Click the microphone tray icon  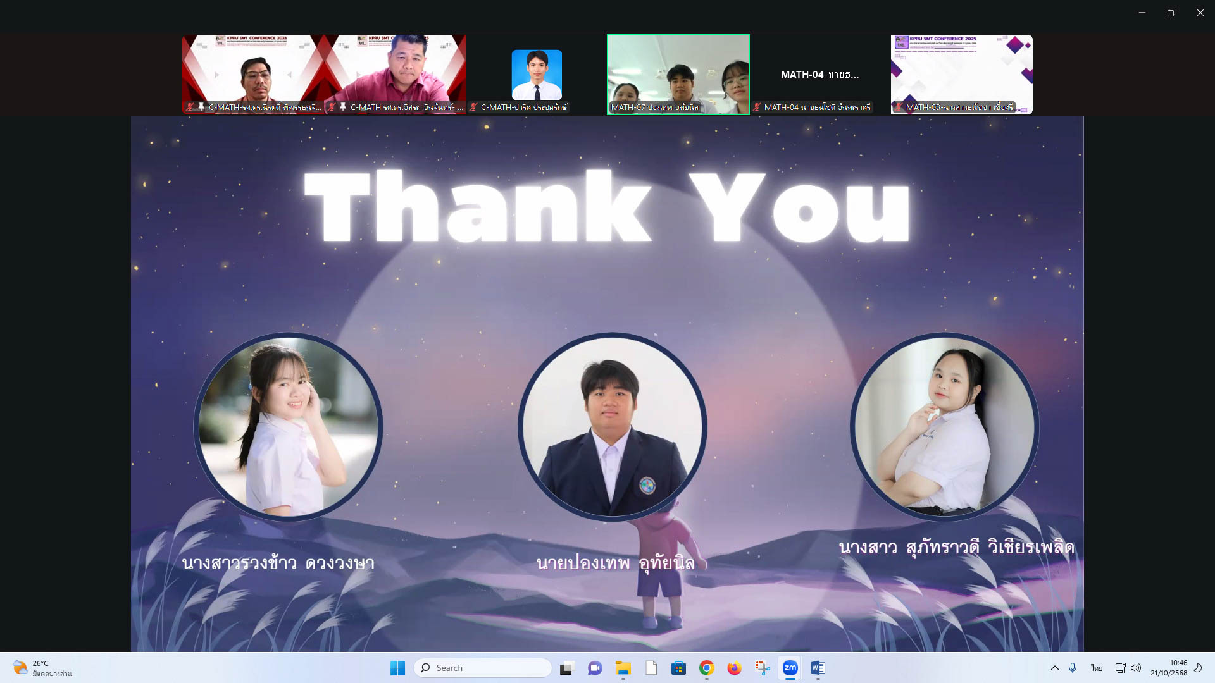(x=1073, y=668)
